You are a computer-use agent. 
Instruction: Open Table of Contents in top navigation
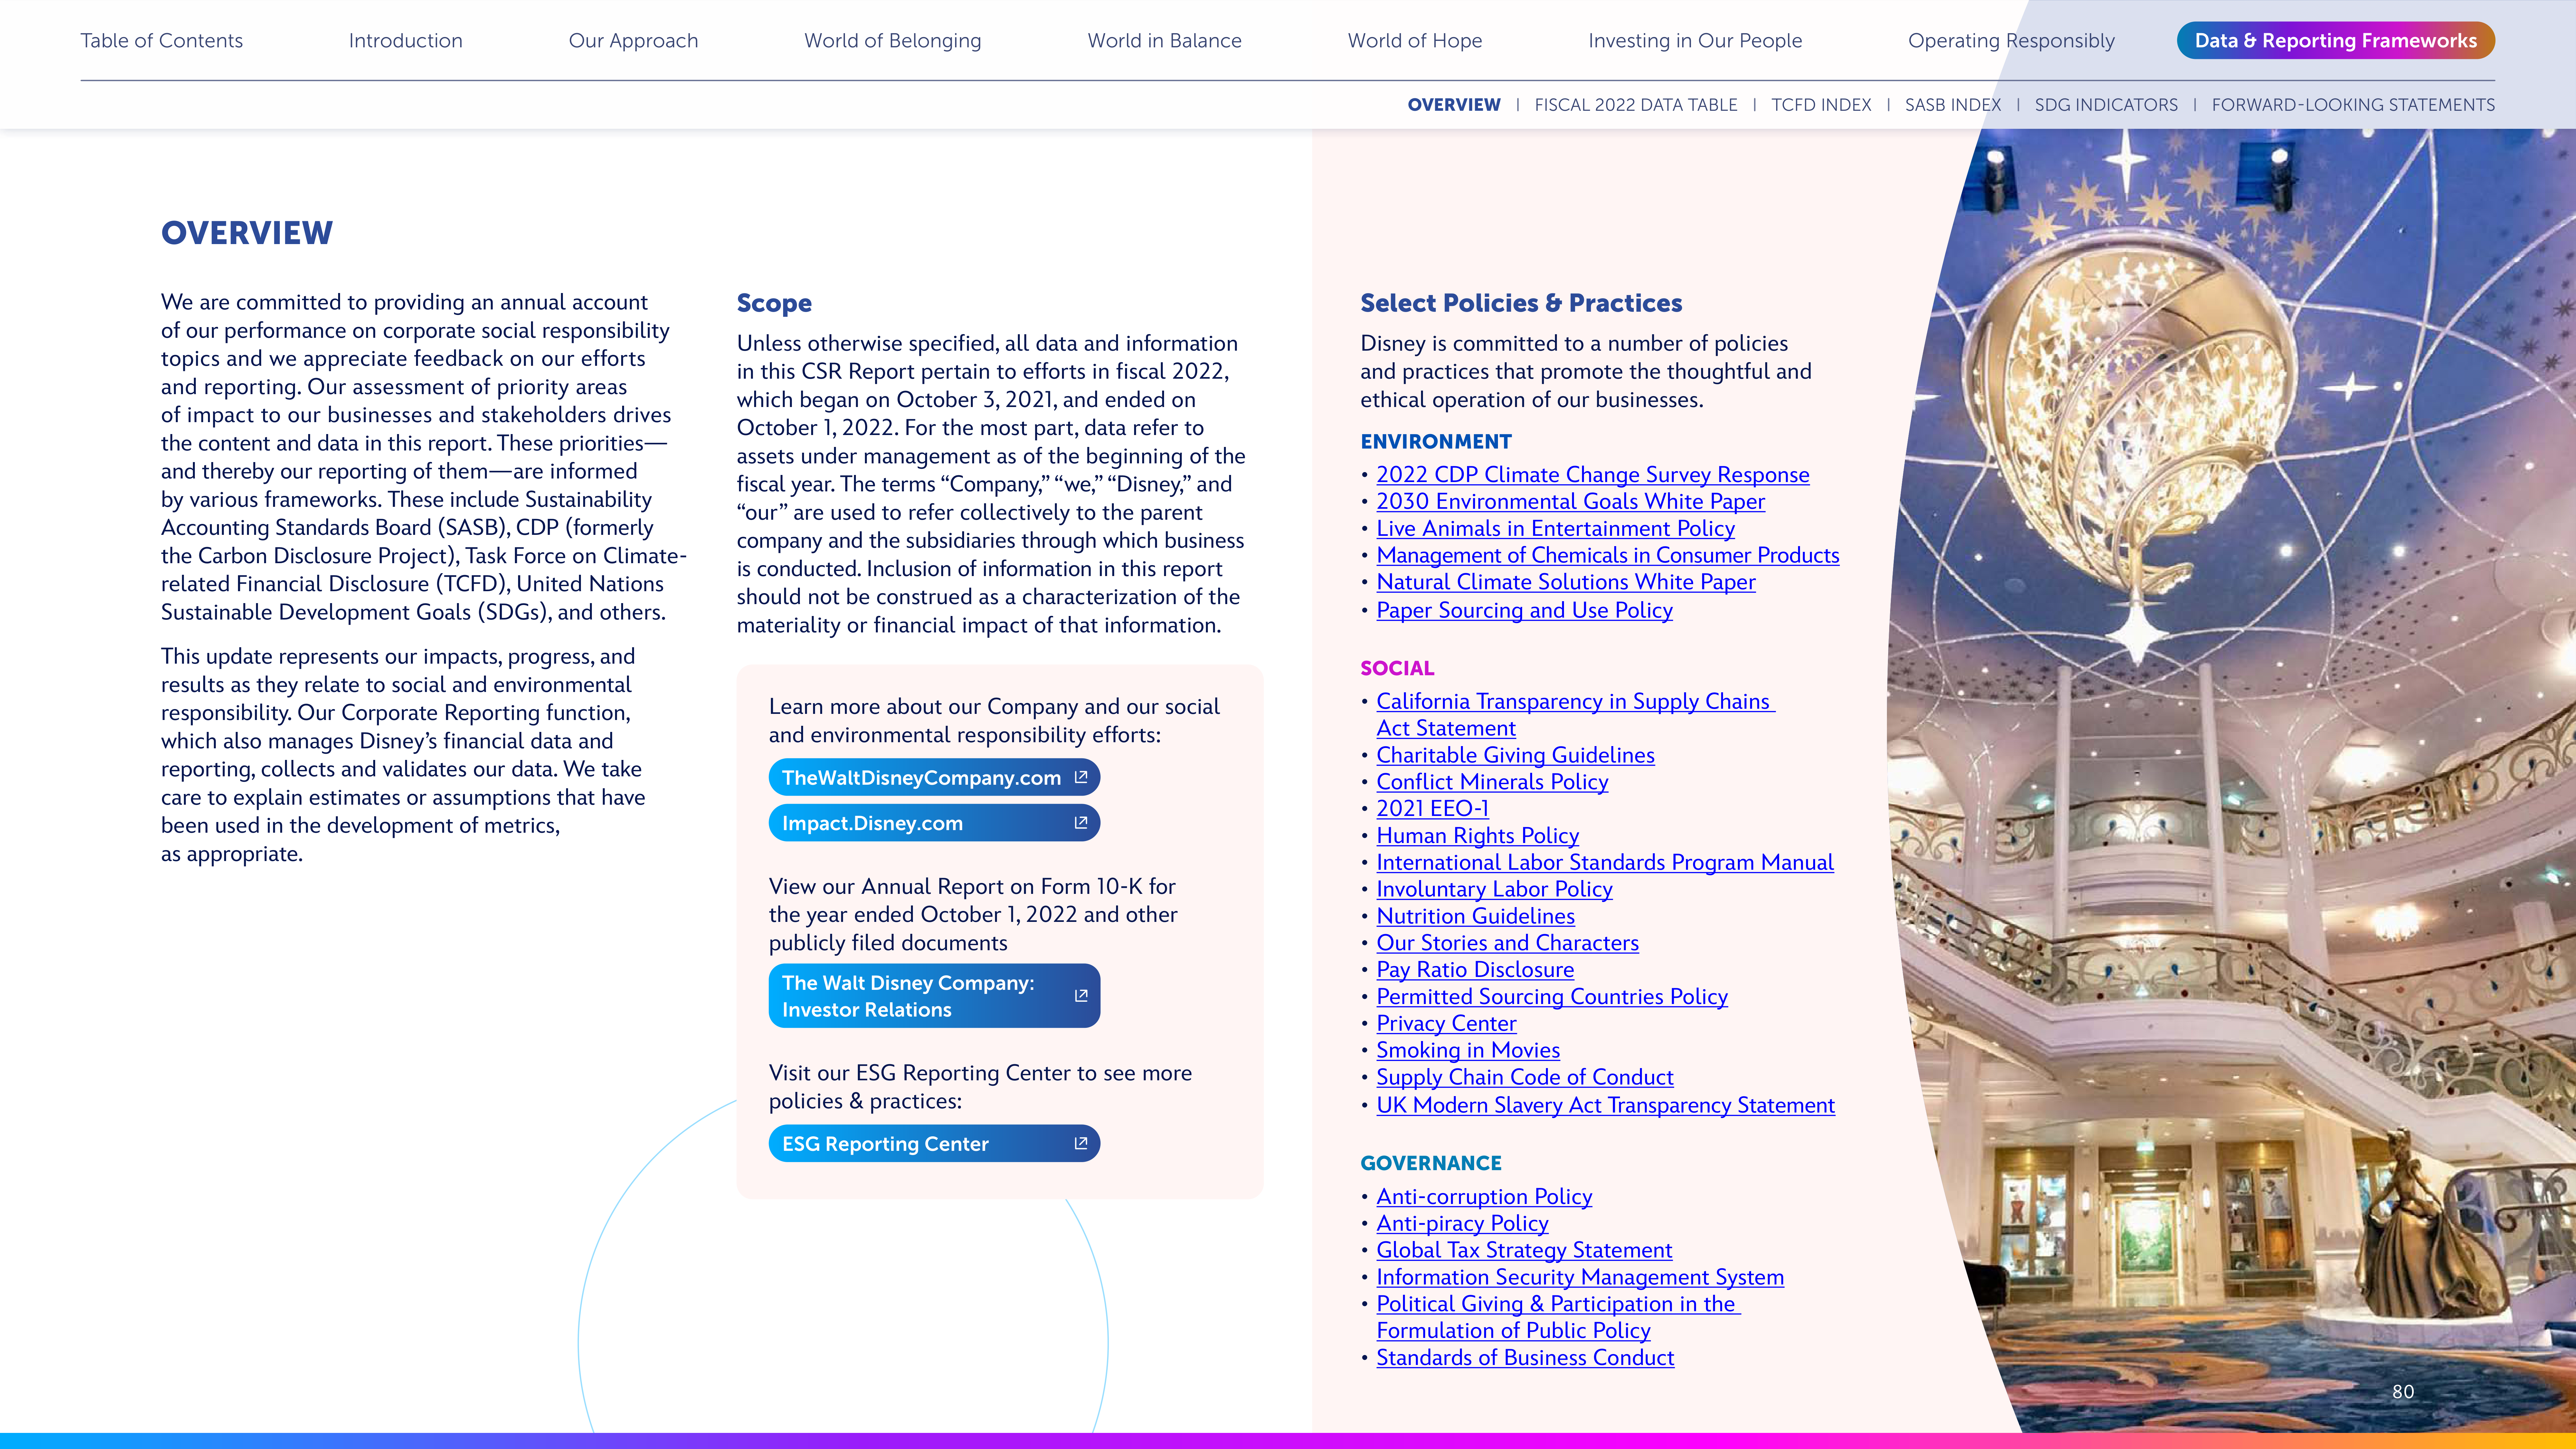pyautogui.click(x=162, y=41)
